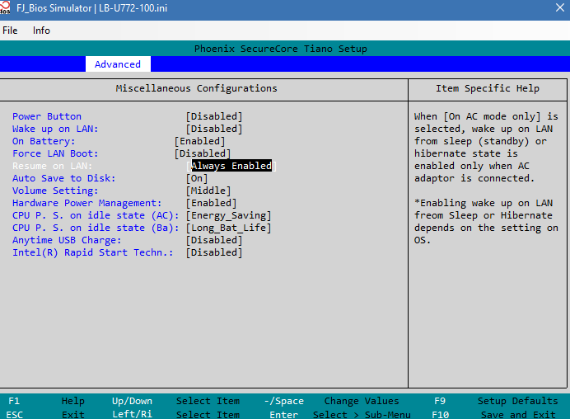
Task: Toggle Auto Save to Disk [On] value
Action: [197, 178]
